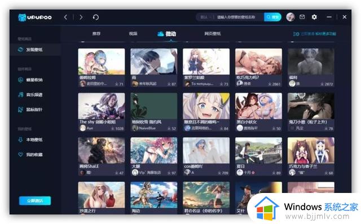
Task: Open the user profile avatar in the title bar
Action: click(x=290, y=17)
